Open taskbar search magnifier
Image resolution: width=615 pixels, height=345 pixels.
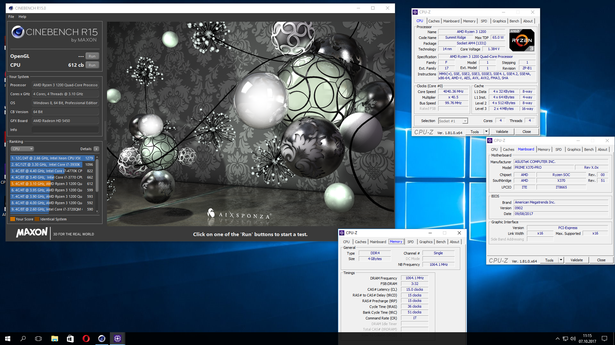(x=23, y=339)
